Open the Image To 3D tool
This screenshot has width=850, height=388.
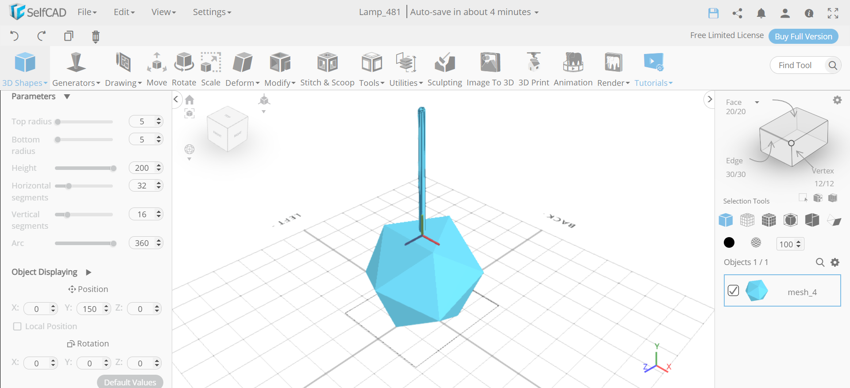click(x=490, y=69)
